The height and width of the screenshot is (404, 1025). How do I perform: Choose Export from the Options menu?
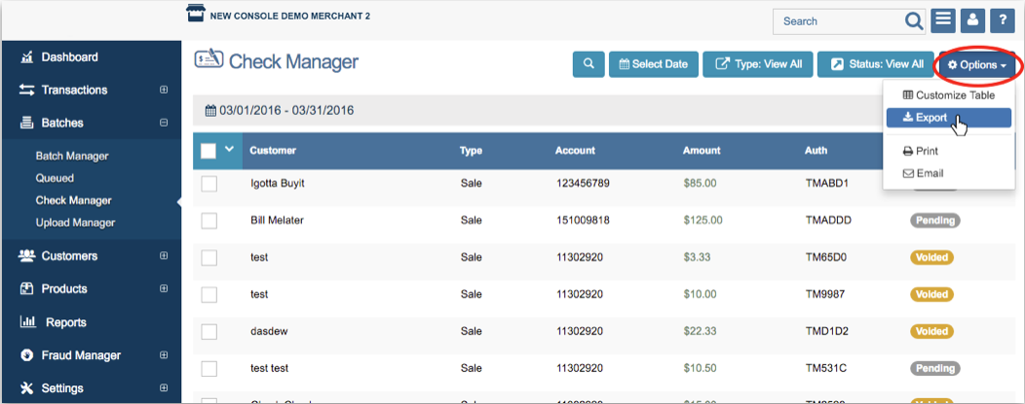coord(931,118)
